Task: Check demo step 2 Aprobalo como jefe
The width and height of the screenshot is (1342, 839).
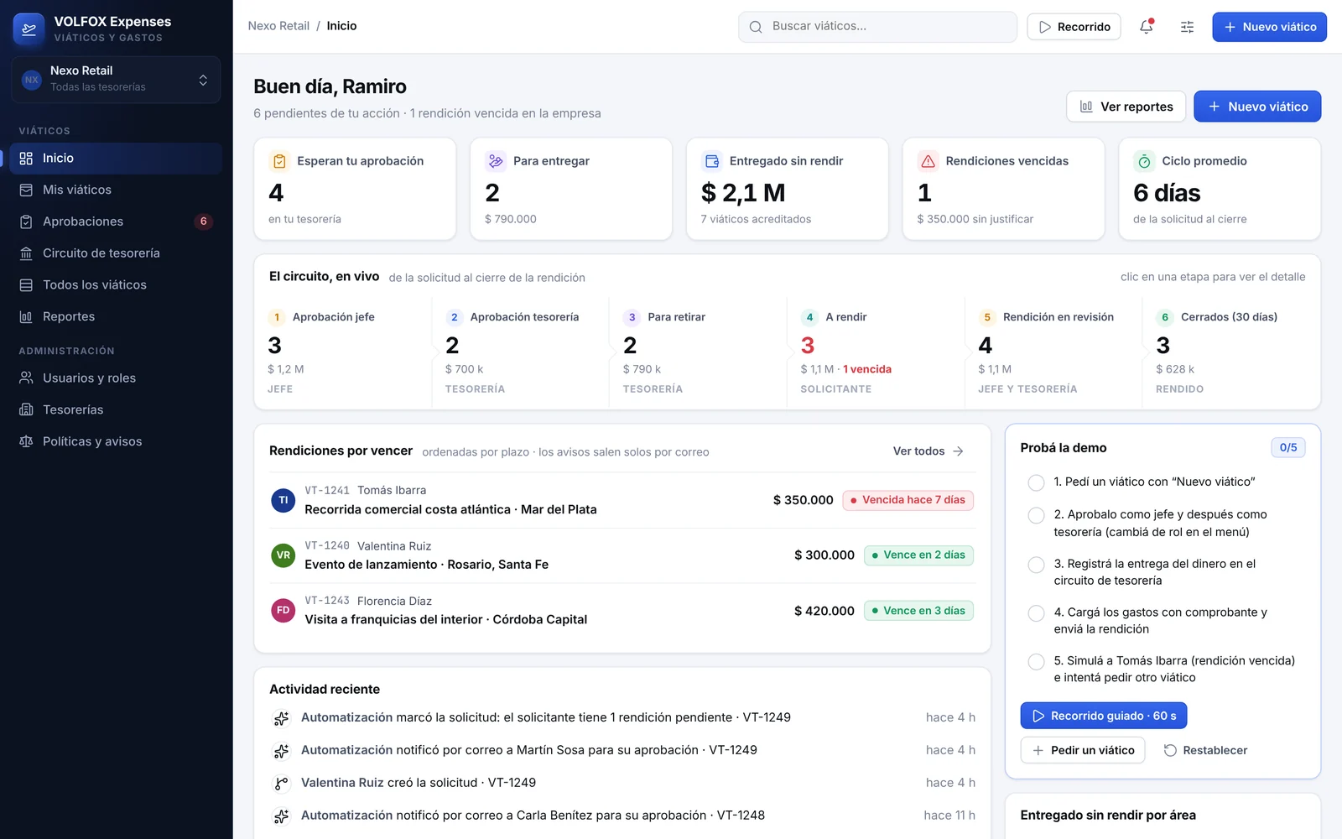Action: (x=1036, y=515)
